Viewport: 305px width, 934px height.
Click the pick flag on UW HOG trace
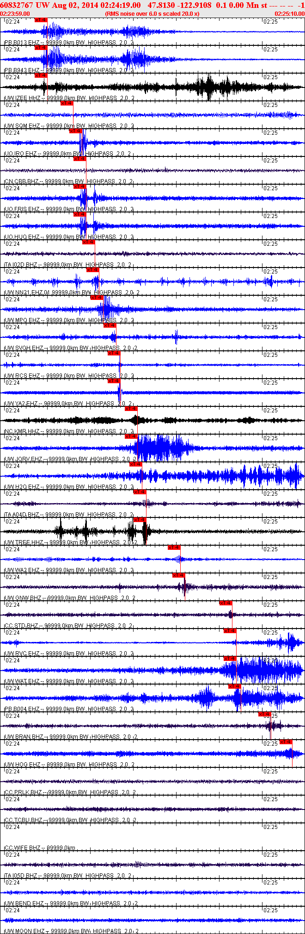click(x=286, y=742)
